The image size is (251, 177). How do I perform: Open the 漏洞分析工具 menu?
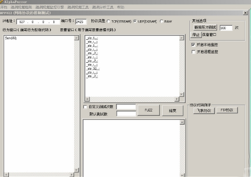point(102,7)
